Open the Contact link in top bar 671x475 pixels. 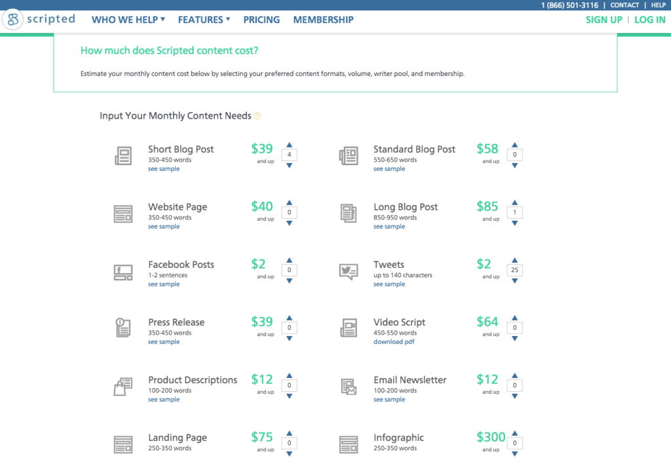(x=624, y=5)
